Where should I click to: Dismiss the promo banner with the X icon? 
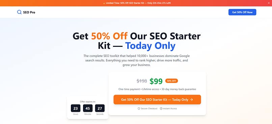(269, 3)
